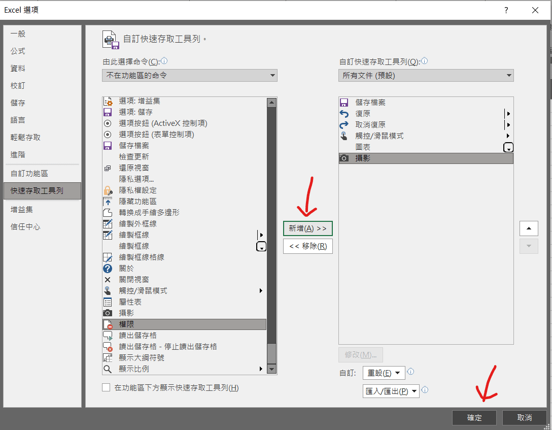This screenshot has width=552, height=430.
Task: Select the 隱私選項... command
Action: point(136,179)
